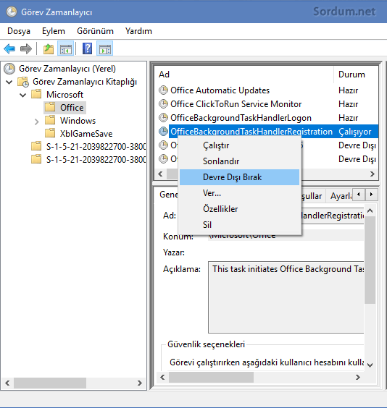Click clock icon beside OfficeBackgroundTaskHandlerRegistration
This screenshot has width=387, height=408.
163,132
